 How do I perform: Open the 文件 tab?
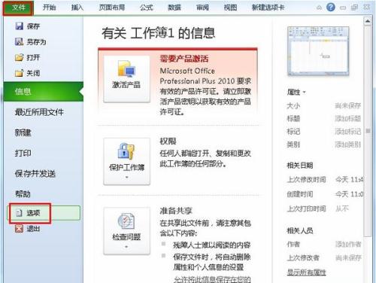coord(18,8)
